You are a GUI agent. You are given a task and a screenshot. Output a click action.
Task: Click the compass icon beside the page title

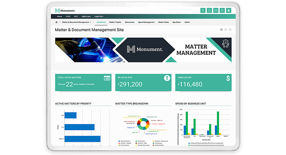pyautogui.click(x=221, y=30)
